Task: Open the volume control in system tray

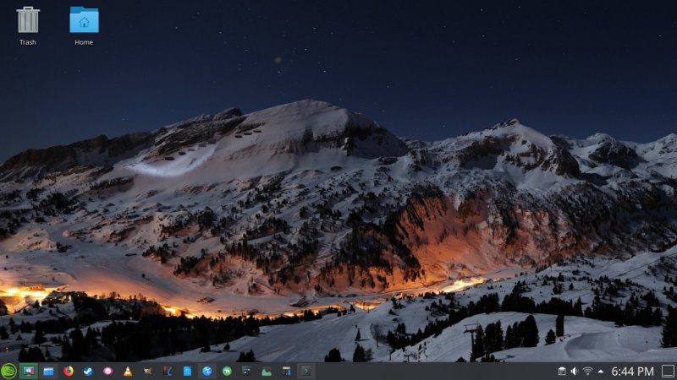Action: coord(575,371)
